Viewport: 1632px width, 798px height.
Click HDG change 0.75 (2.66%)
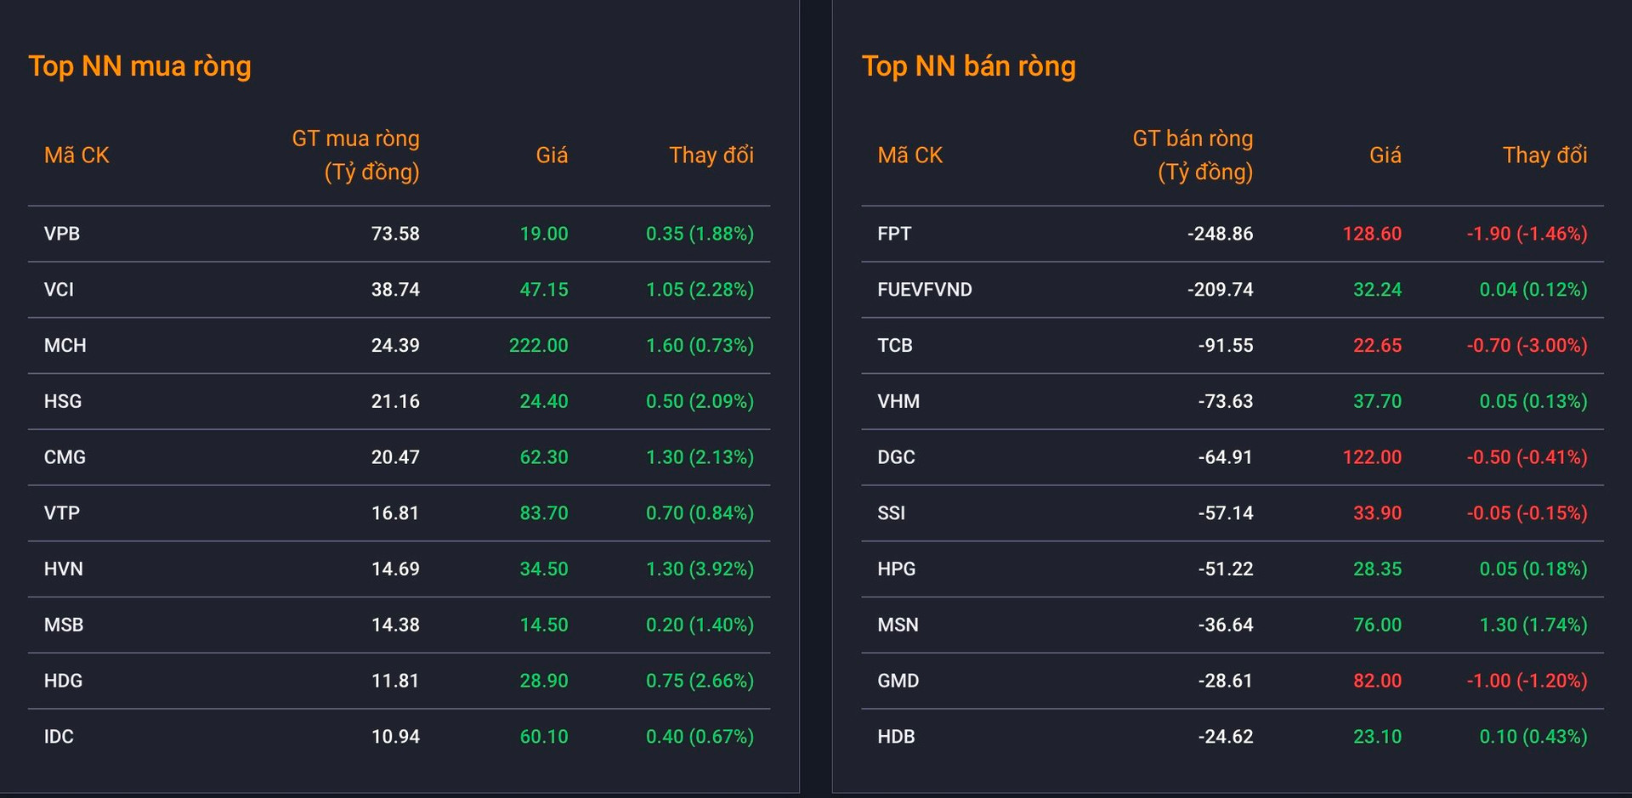[x=700, y=681]
